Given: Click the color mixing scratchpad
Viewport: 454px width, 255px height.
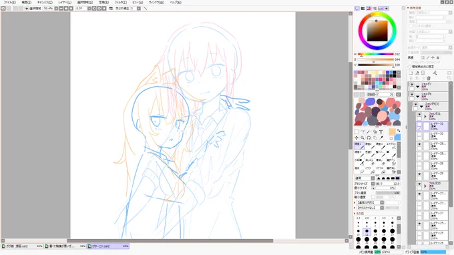Looking at the screenshot, I should [x=377, y=111].
